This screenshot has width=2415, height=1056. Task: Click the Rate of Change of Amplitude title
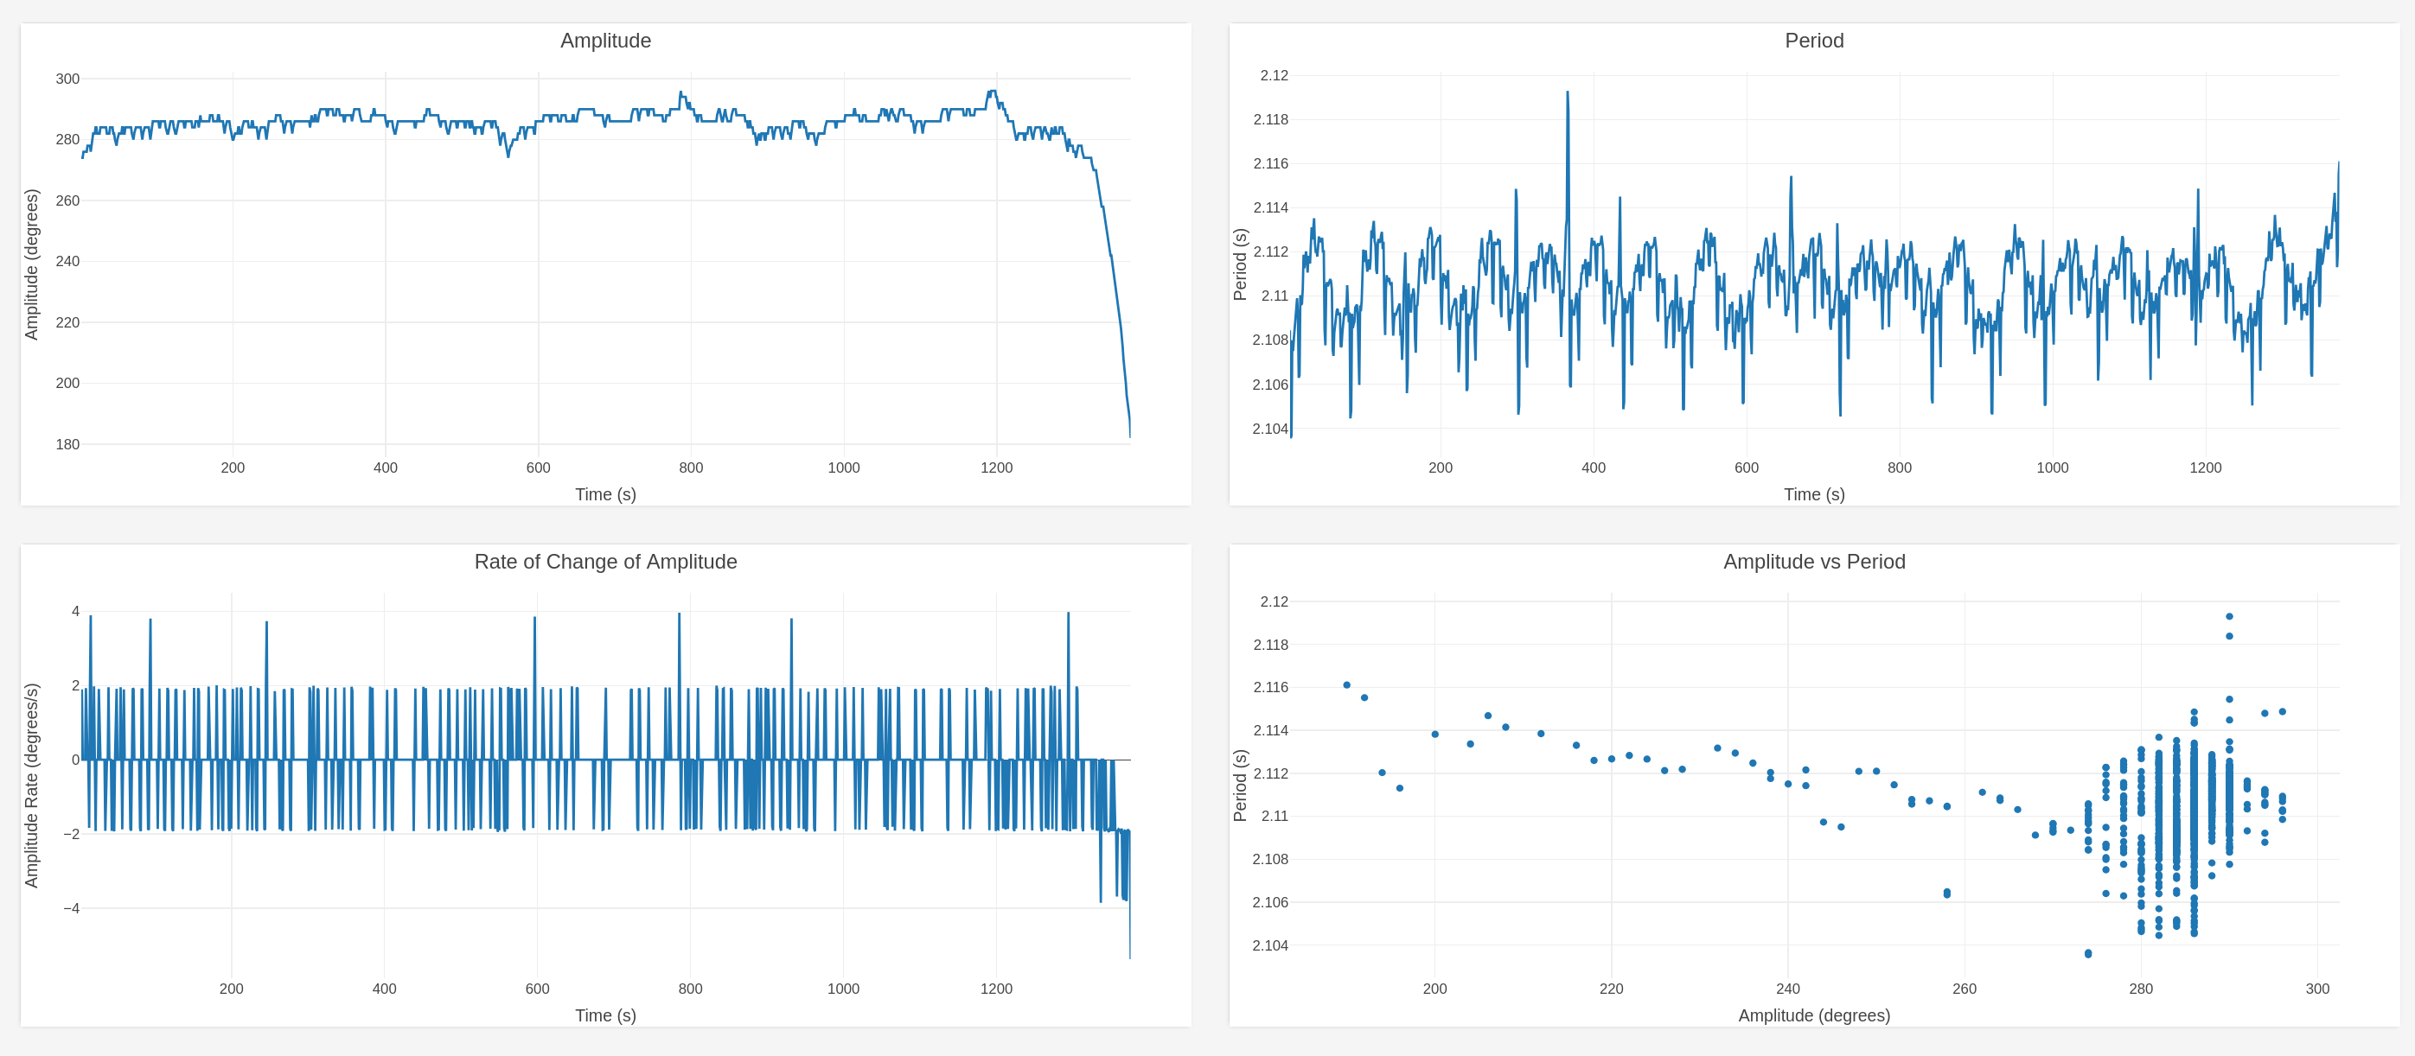pos(604,561)
